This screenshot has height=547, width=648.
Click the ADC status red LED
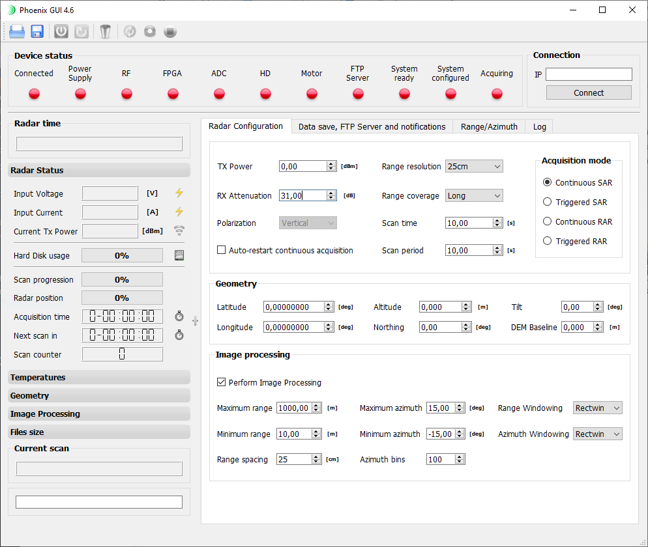tap(219, 94)
